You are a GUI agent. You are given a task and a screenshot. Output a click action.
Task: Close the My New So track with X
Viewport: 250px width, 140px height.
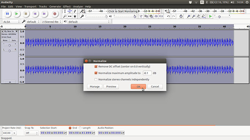point(2,31)
